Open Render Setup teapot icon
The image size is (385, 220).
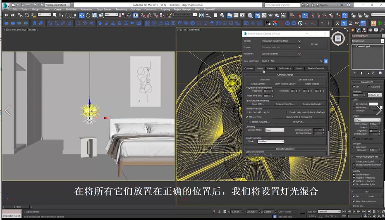257,15
